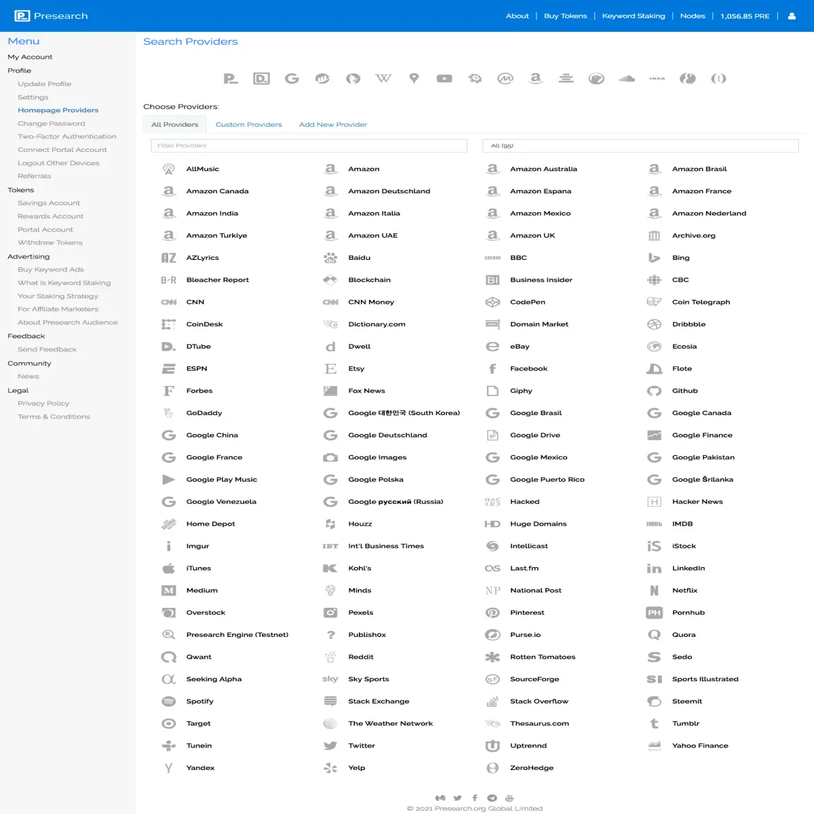Click the YouTube play icon in the top shortcut row
The width and height of the screenshot is (814, 814).
pyautogui.click(x=444, y=79)
